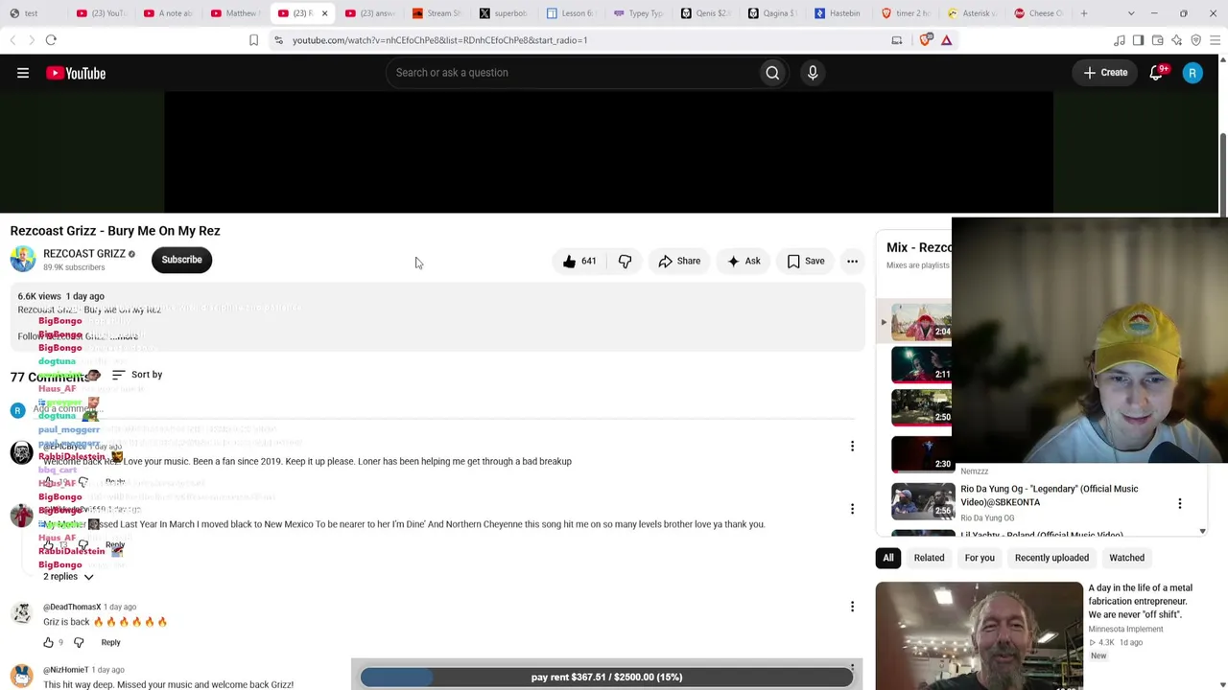Ask about this video
The height and width of the screenshot is (690, 1228).
click(744, 261)
